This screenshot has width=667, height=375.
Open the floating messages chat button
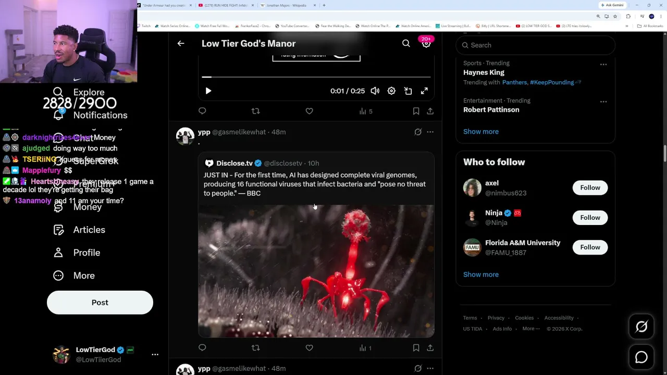641,357
